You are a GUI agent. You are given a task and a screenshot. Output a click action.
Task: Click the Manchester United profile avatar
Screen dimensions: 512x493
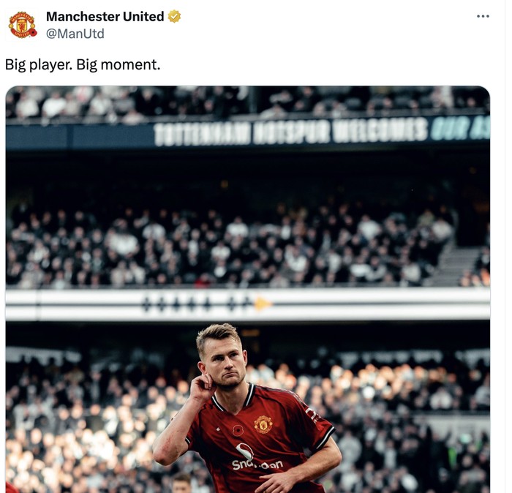pyautogui.click(x=22, y=24)
